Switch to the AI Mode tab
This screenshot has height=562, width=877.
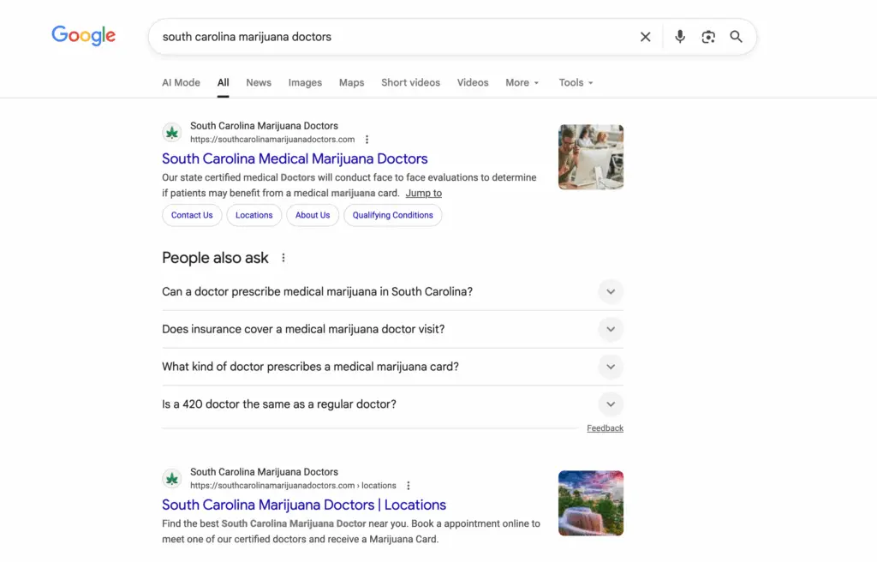(x=181, y=83)
